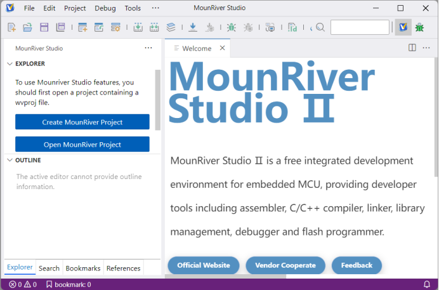
Task: Click the stacked layers toolbar icon
Action: click(x=171, y=27)
